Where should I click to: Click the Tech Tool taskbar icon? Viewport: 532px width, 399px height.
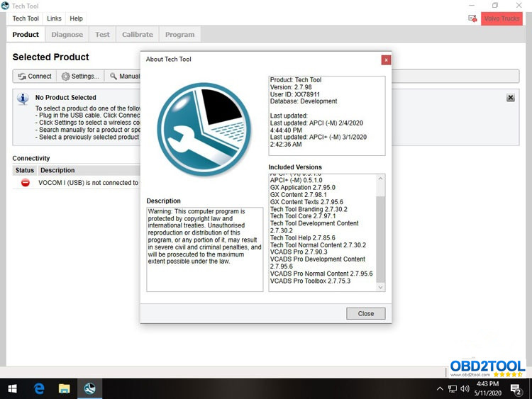[x=90, y=389]
